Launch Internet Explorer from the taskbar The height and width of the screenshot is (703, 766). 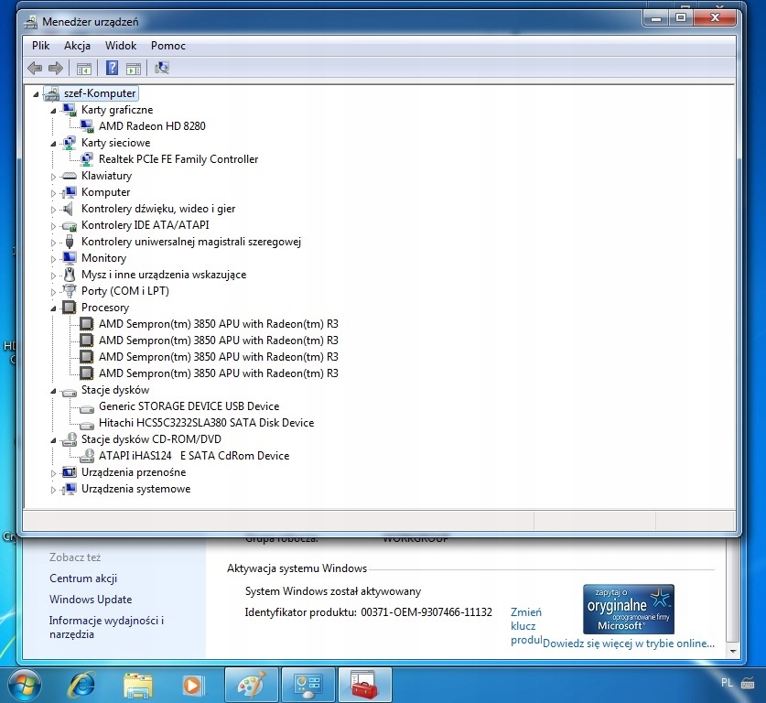pos(81,685)
